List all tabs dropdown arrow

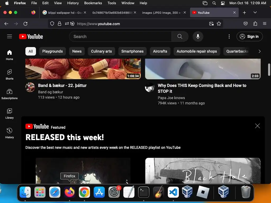[255, 12]
